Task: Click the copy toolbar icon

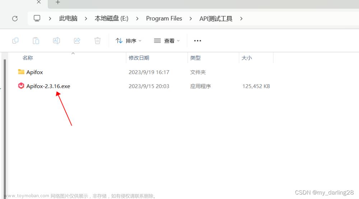Action: coord(15,41)
